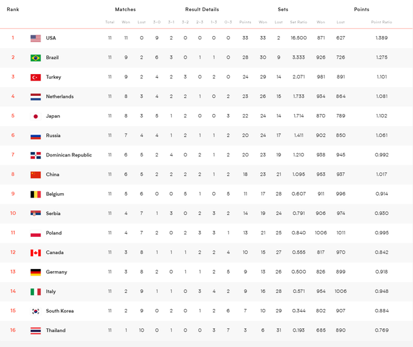Click the Brazil flag icon
This screenshot has width=413, height=347.
coord(35,58)
